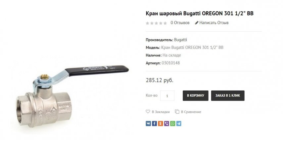Image resolution: width=283 pixels, height=142 pixels.
Task: Click ЗАКАЗ В 1 КЛИК button
Action: point(228,95)
